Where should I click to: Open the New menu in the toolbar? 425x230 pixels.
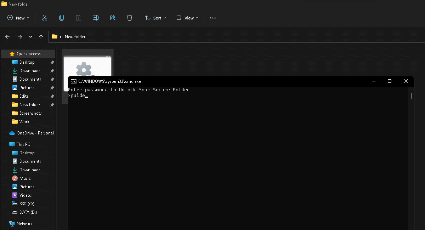tap(18, 18)
